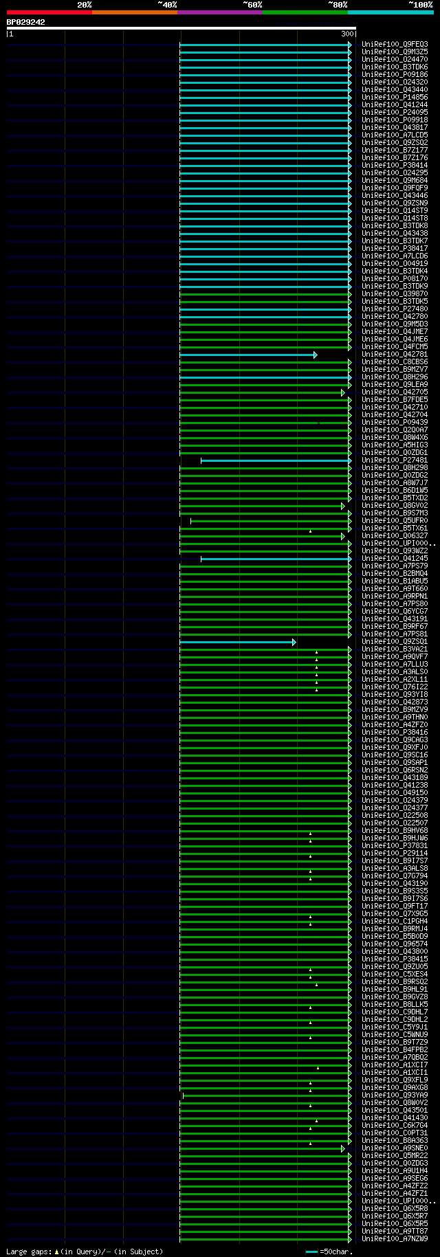
Task: Open hit UniRef100_P14856
Action: pos(395,98)
